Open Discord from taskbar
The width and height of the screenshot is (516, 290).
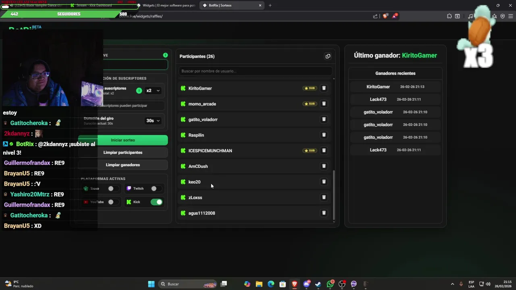point(307,284)
